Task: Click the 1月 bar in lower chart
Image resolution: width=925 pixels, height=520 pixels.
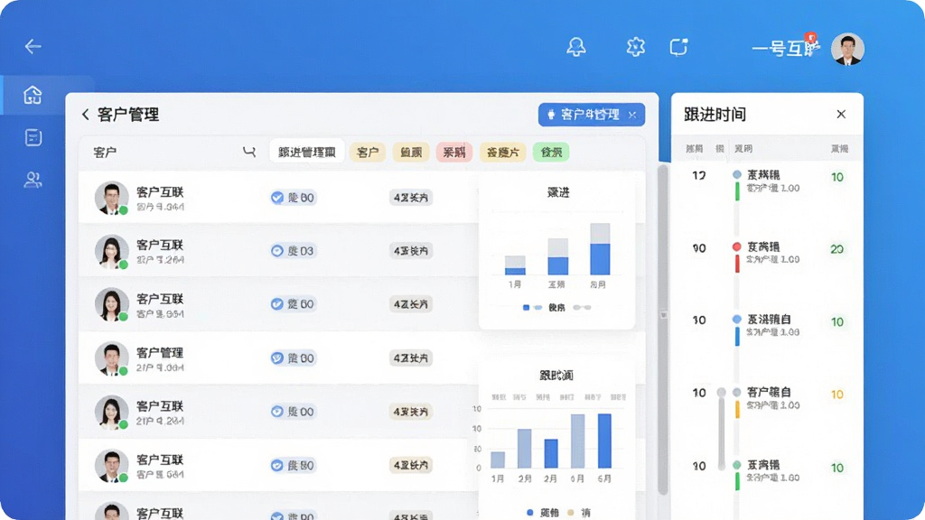Action: [498, 460]
